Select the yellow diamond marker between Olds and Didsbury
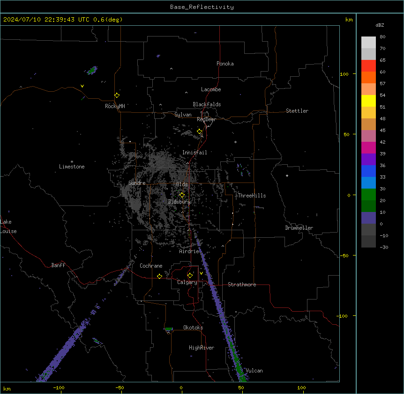Image resolution: width=404 pixels, height=394 pixels. point(182,195)
